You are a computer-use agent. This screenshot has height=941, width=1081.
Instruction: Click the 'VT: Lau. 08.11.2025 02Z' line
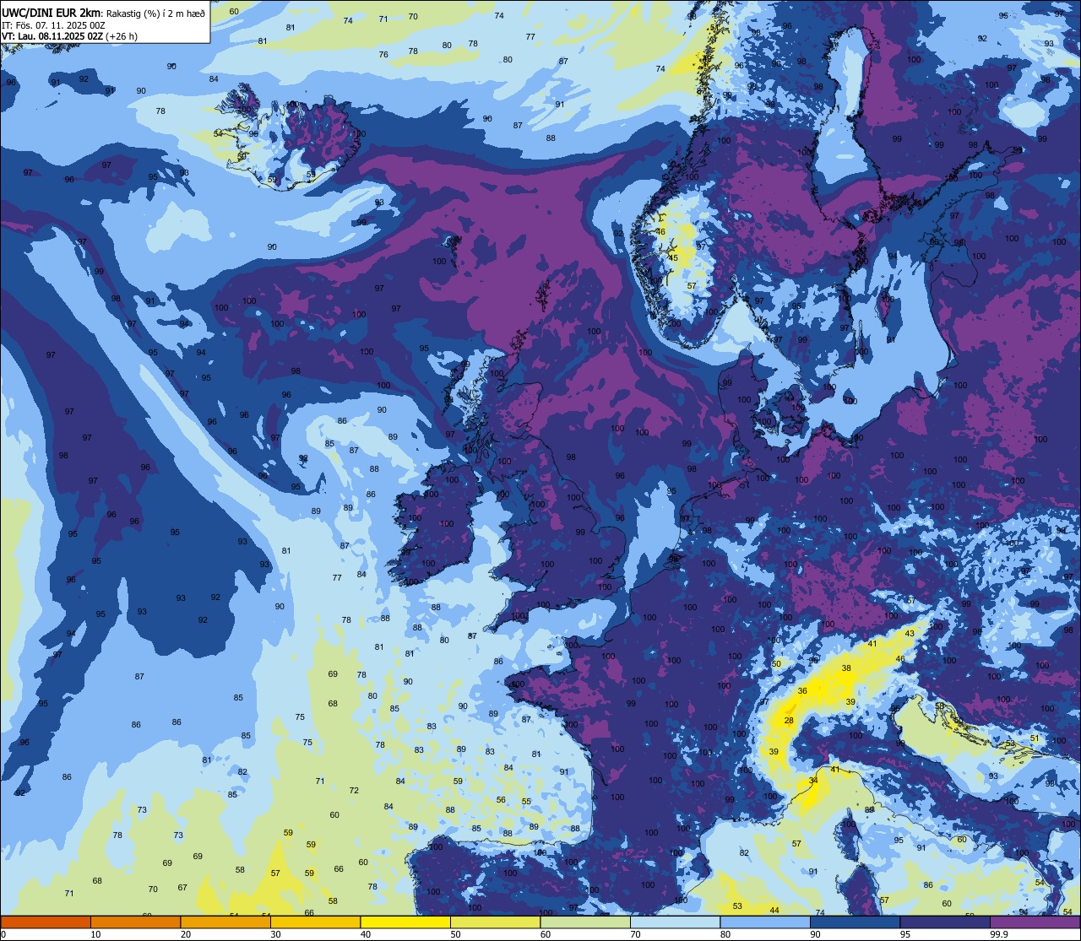click(x=52, y=36)
